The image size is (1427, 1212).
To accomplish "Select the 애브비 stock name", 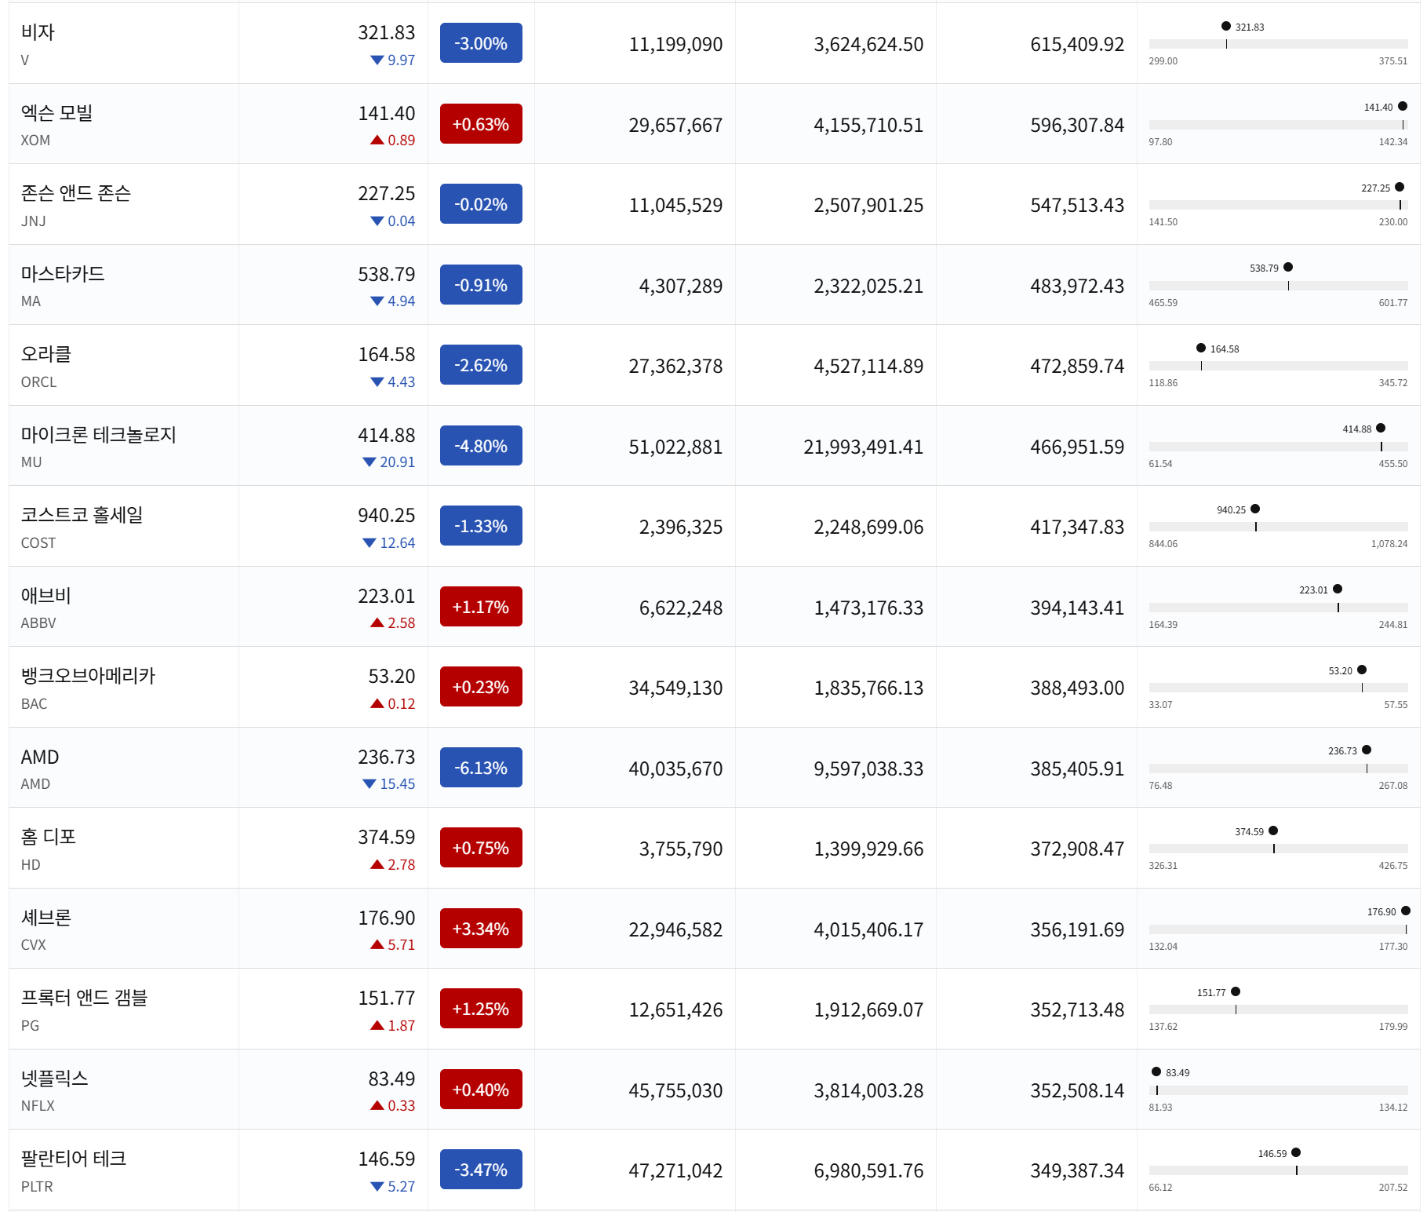I will pos(46,596).
